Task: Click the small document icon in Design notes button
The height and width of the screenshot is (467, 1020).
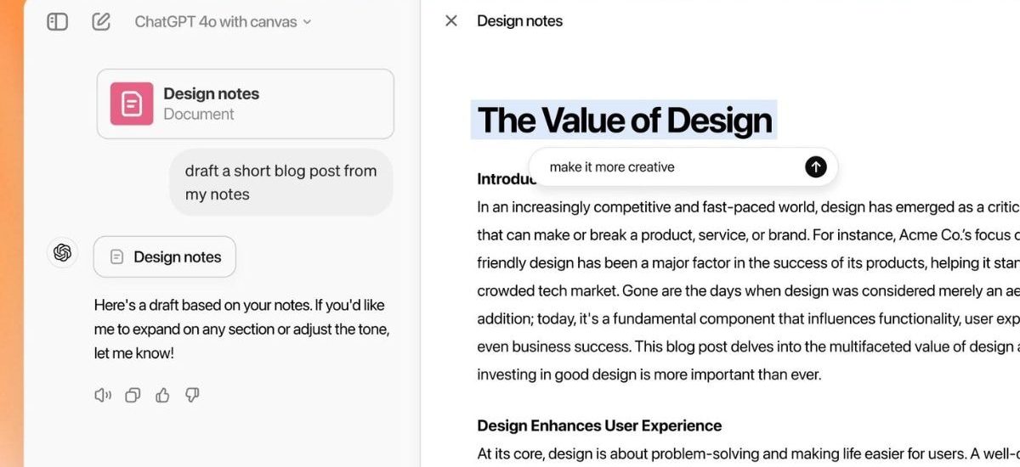Action: (x=117, y=257)
